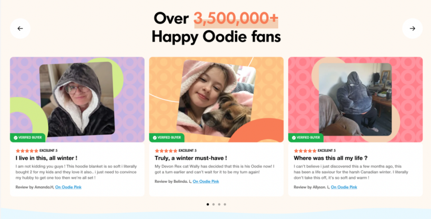Click star rating on "I live in this" review
This screenshot has width=431, height=219.
(x=27, y=151)
